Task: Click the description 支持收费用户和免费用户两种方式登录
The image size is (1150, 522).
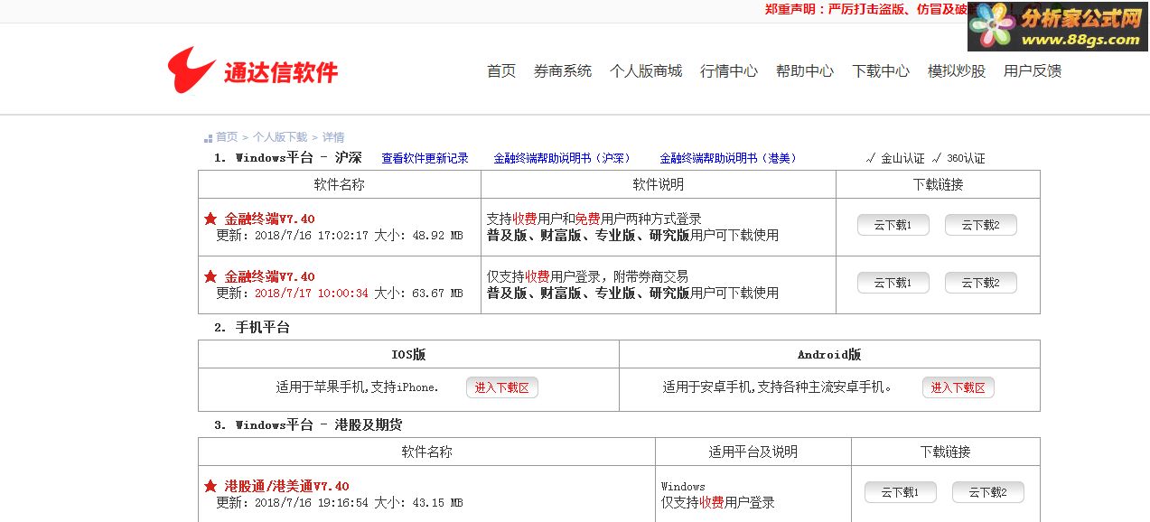Action: [594, 219]
